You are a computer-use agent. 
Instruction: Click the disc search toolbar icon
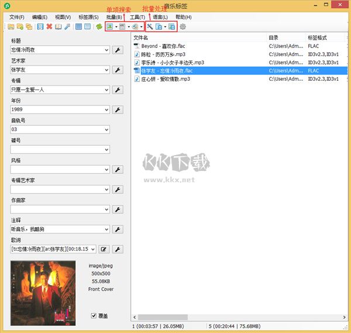point(135,27)
